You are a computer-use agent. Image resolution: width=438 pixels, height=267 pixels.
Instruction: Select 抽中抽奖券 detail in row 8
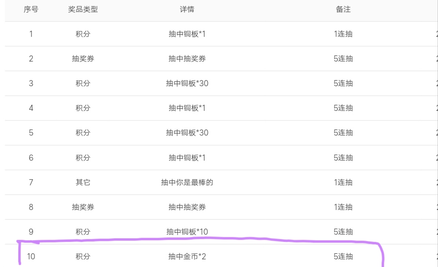click(x=187, y=207)
